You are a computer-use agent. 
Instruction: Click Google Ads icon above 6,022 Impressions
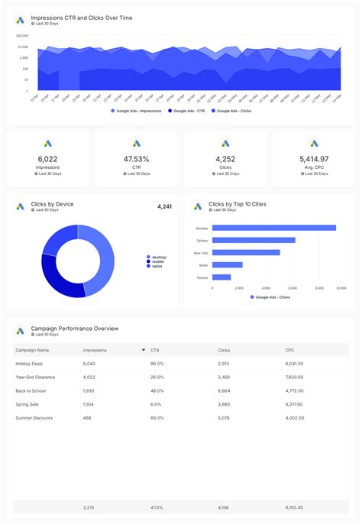coord(48,144)
